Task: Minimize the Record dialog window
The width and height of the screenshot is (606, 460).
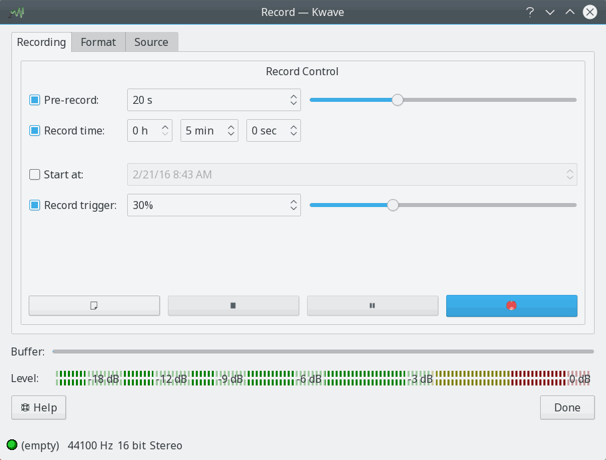Action: point(550,13)
